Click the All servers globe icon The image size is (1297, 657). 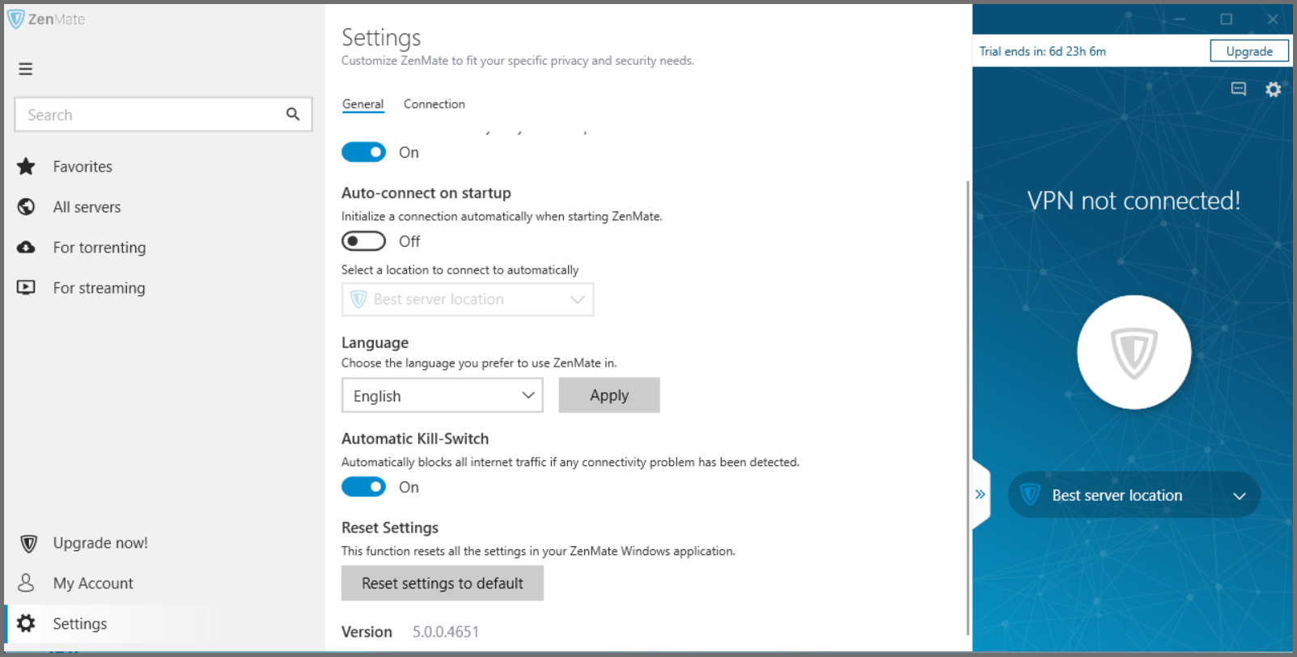(x=26, y=207)
